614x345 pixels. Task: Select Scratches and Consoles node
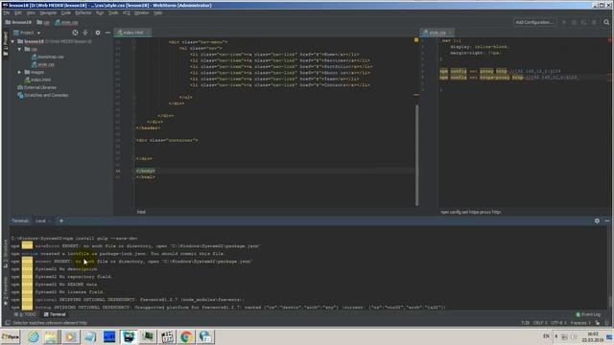42,95
